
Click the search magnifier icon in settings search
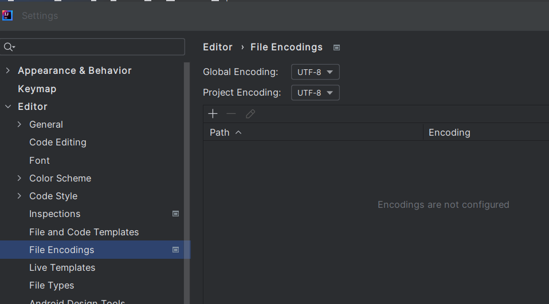9,47
